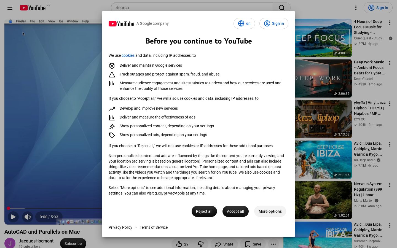Image resolution: width=397 pixels, height=248 pixels.
Task: Click the Quiet Quest - Study channel name
Action: (369, 38)
